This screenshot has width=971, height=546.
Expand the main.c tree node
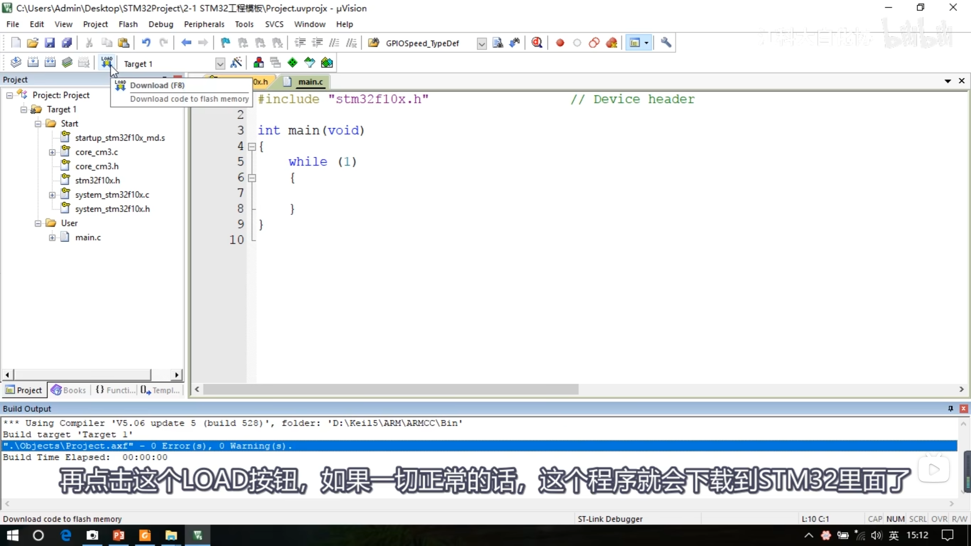(x=52, y=238)
